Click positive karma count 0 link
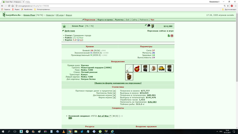Image resolution: width=238 pixels, height=134 pixels. pyautogui.click(x=79, y=40)
